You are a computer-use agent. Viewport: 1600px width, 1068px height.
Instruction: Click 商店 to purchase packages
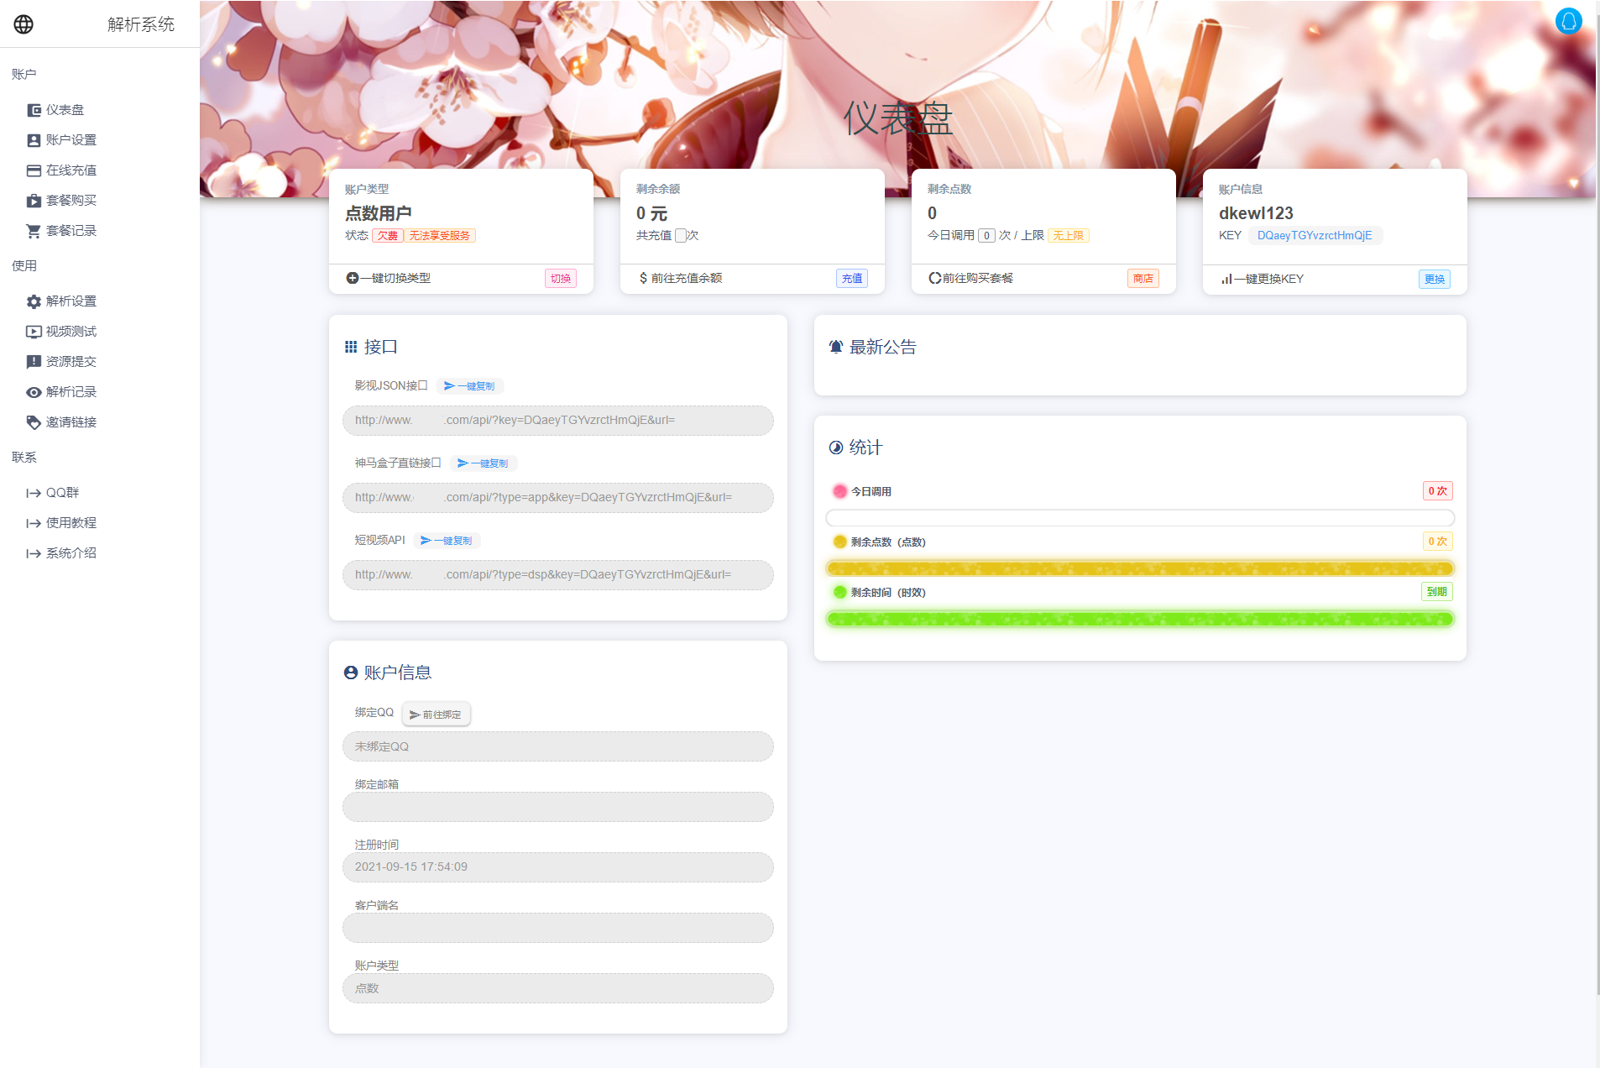pyautogui.click(x=1143, y=278)
